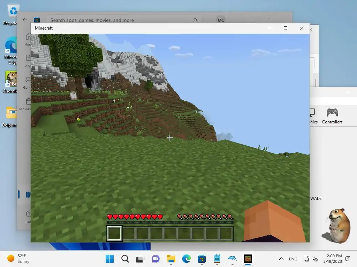Screen dimensions: 357x267
Task: Close the Minecraft window
Action: (302, 28)
